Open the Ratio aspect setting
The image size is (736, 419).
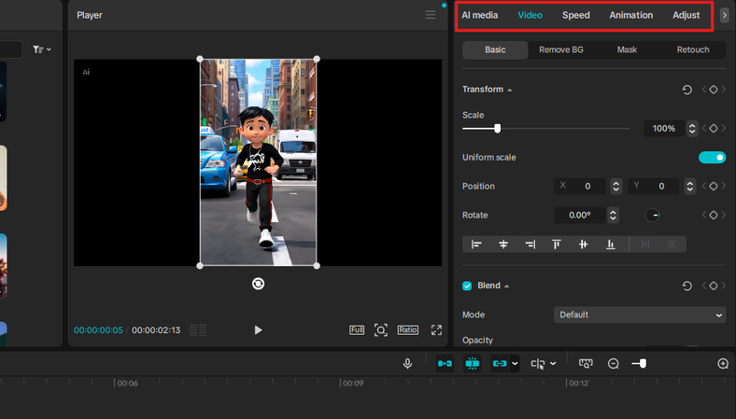coord(407,329)
